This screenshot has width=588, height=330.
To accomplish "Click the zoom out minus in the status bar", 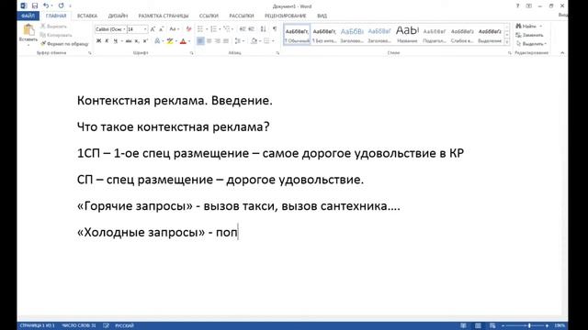I will pos(503,325).
